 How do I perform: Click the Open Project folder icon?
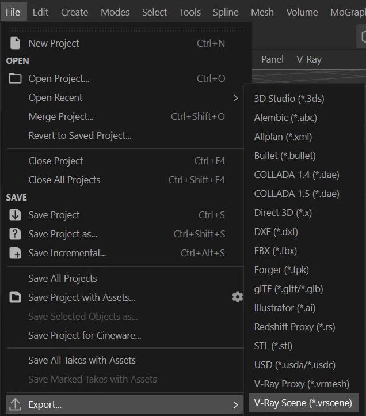[16, 78]
